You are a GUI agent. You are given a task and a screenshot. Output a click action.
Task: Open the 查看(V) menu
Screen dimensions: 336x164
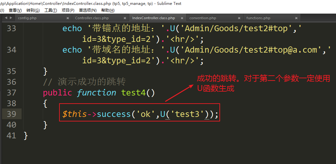tap(15, 10)
